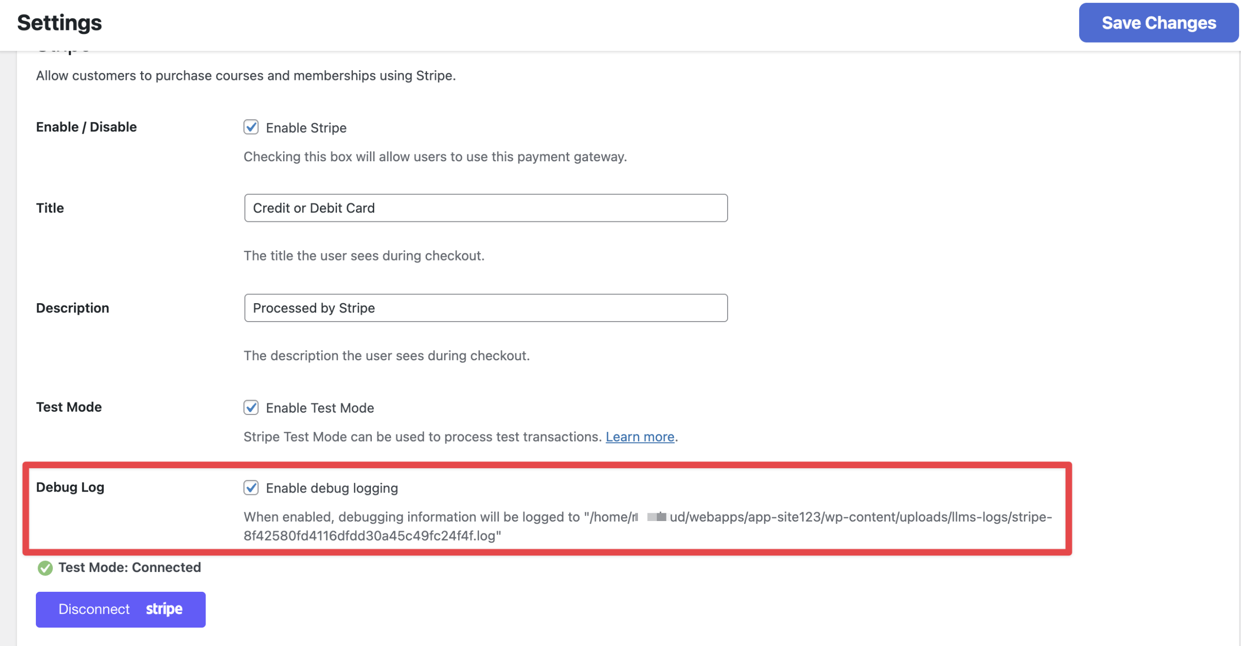Click the Stripe intro description sentence
The image size is (1241, 646).
pyautogui.click(x=246, y=76)
